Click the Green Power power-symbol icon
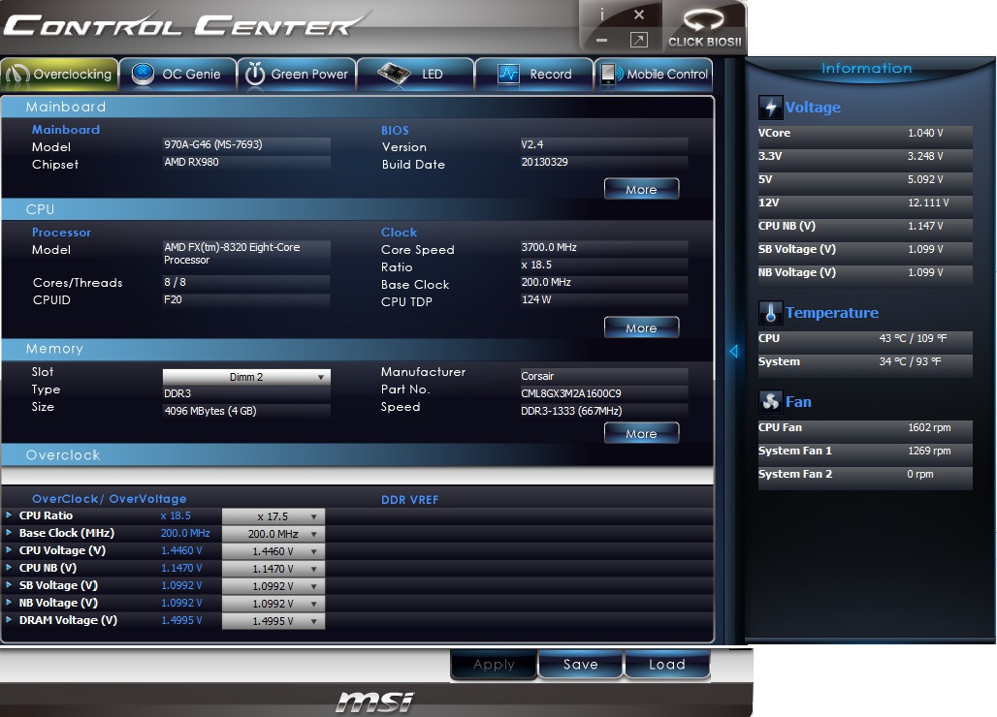Image resolution: width=997 pixels, height=717 pixels. (x=255, y=74)
